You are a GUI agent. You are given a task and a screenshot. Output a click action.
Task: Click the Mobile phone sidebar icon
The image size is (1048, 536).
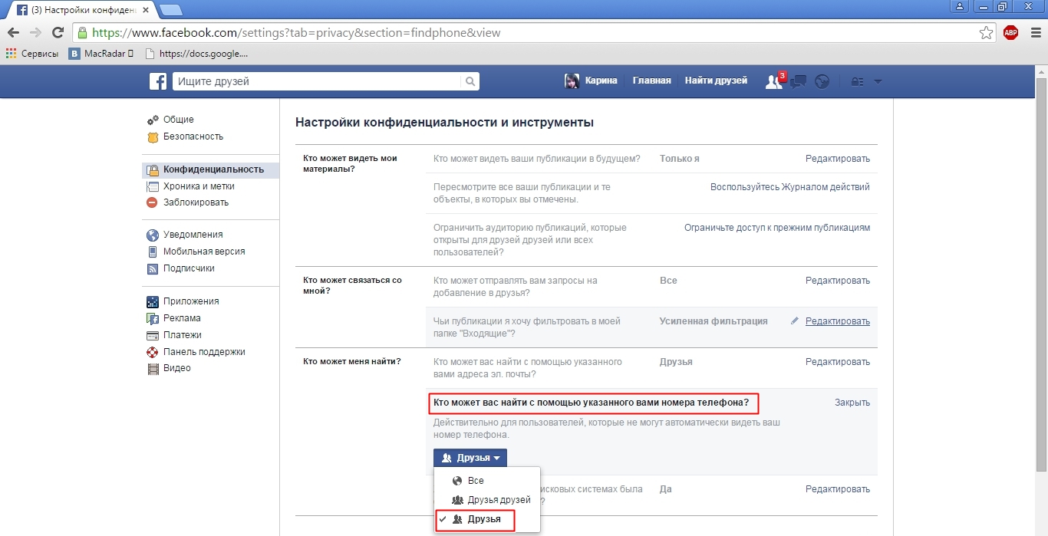point(152,252)
